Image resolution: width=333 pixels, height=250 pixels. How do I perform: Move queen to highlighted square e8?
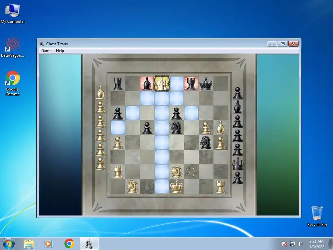pyautogui.click(x=177, y=84)
